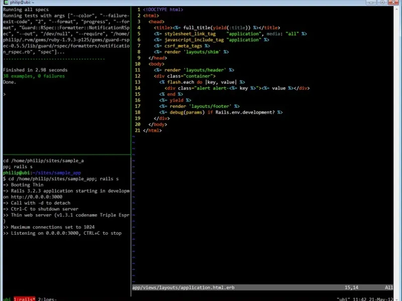Screen dimensions: 402x301
Task: Click the http://0.0.0.0:3000 server URL text
Action: pos(36,197)
